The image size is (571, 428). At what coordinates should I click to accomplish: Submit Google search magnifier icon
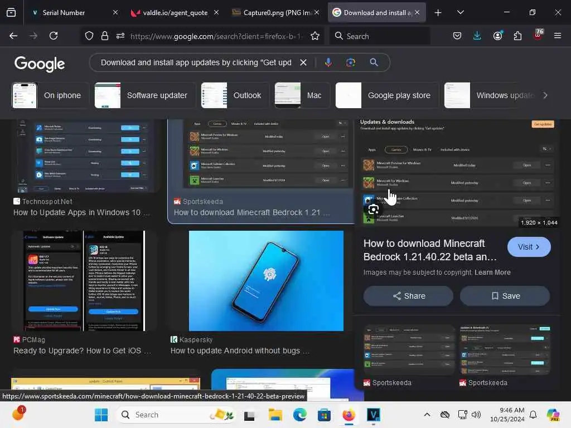(x=374, y=62)
